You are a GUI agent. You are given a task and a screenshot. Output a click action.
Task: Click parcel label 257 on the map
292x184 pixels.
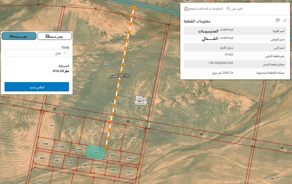(x=209, y=84)
